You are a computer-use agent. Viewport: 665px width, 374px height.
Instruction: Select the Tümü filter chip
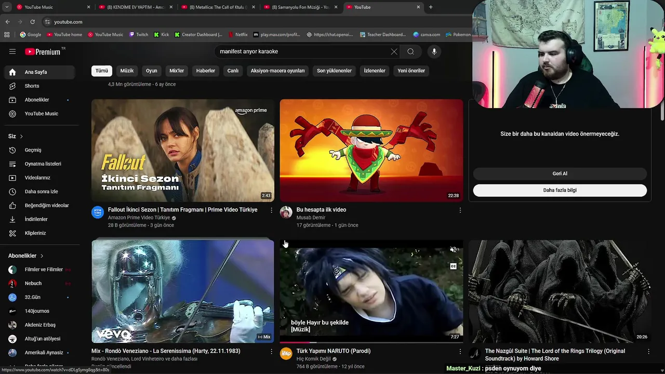tap(102, 71)
